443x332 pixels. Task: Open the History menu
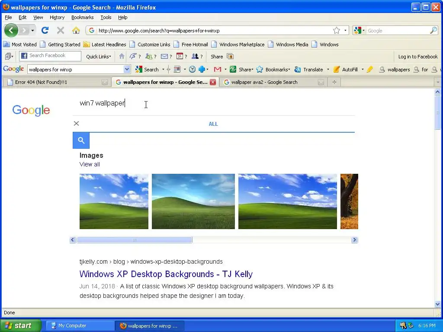click(57, 17)
